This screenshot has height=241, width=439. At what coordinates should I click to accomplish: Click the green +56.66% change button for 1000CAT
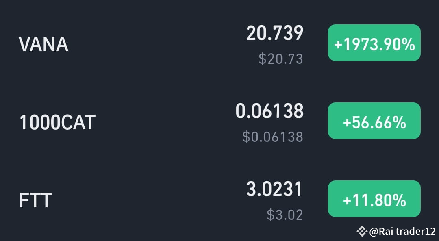[374, 121]
